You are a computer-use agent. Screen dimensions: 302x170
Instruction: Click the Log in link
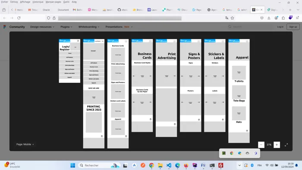[280, 27]
